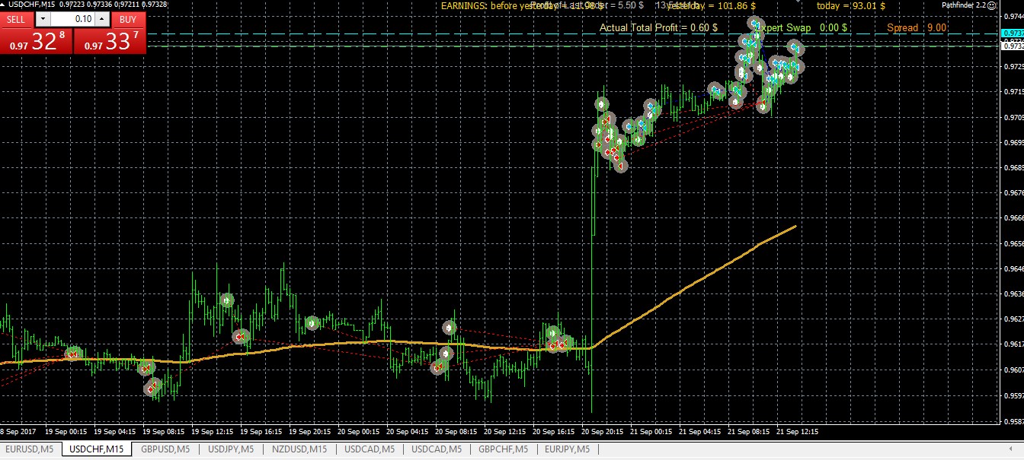The height and width of the screenshot is (460, 1024).
Task: Click the 0.10 lot volume field
Action: coord(72,19)
